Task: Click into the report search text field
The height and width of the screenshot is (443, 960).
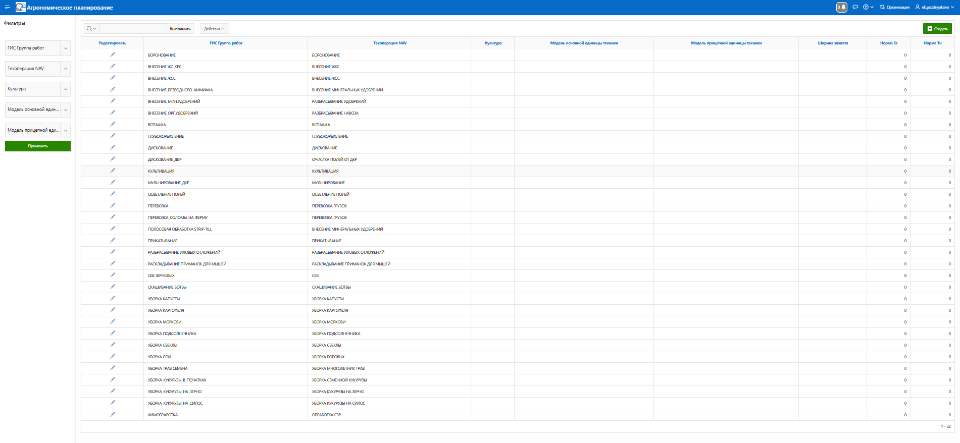Action: [x=133, y=29]
